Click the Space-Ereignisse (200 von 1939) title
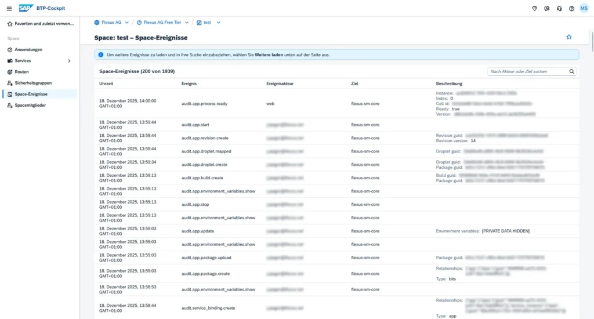Screen dimensions: 594x319 [137, 71]
